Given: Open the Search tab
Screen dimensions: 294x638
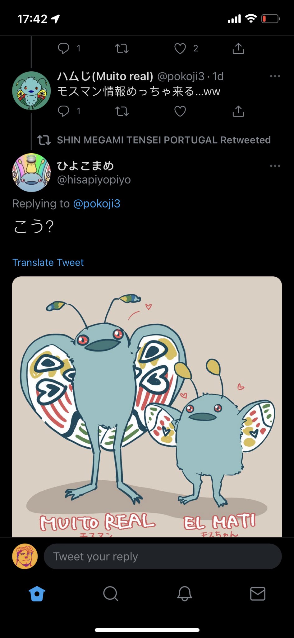Looking at the screenshot, I should tap(111, 594).
